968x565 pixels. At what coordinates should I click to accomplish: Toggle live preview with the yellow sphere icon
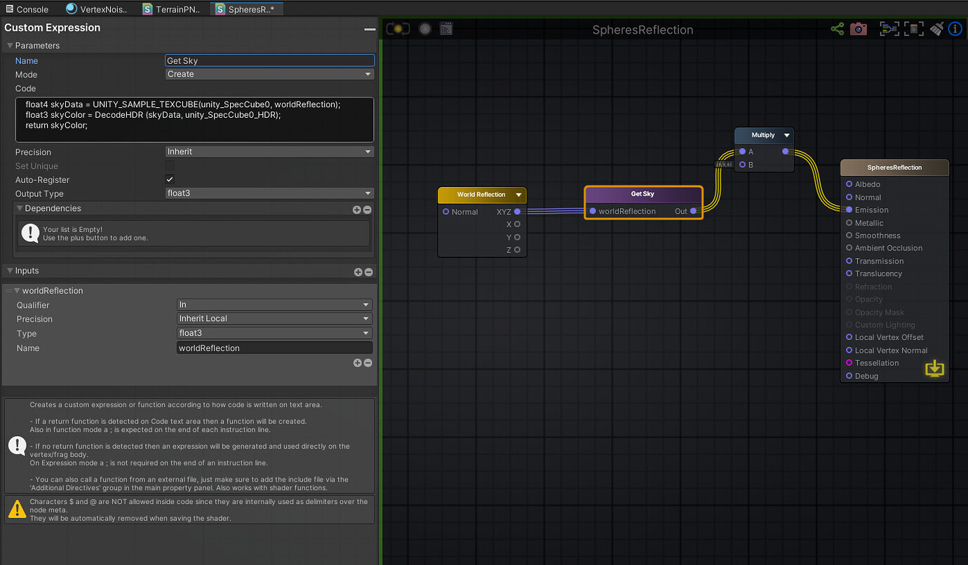point(397,28)
